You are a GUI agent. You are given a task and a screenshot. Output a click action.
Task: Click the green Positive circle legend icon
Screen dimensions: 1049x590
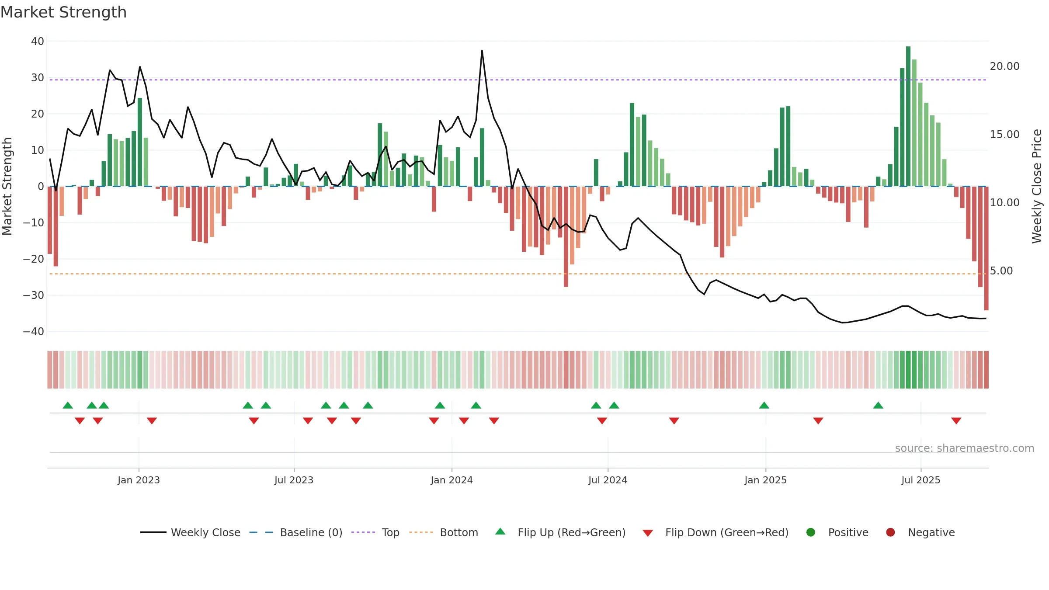811,532
